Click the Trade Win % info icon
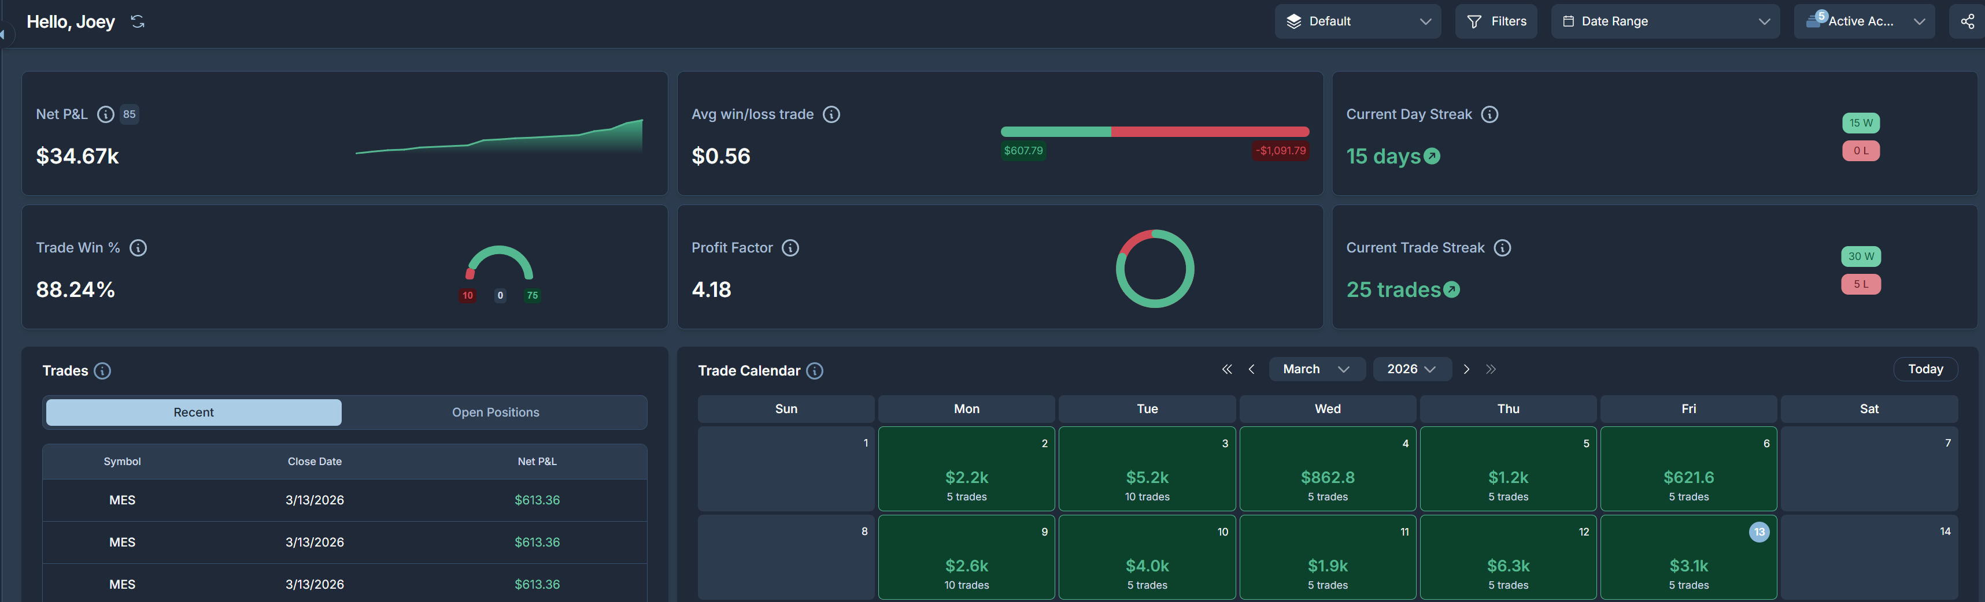Screen dimensions: 1985x602 coord(138,248)
